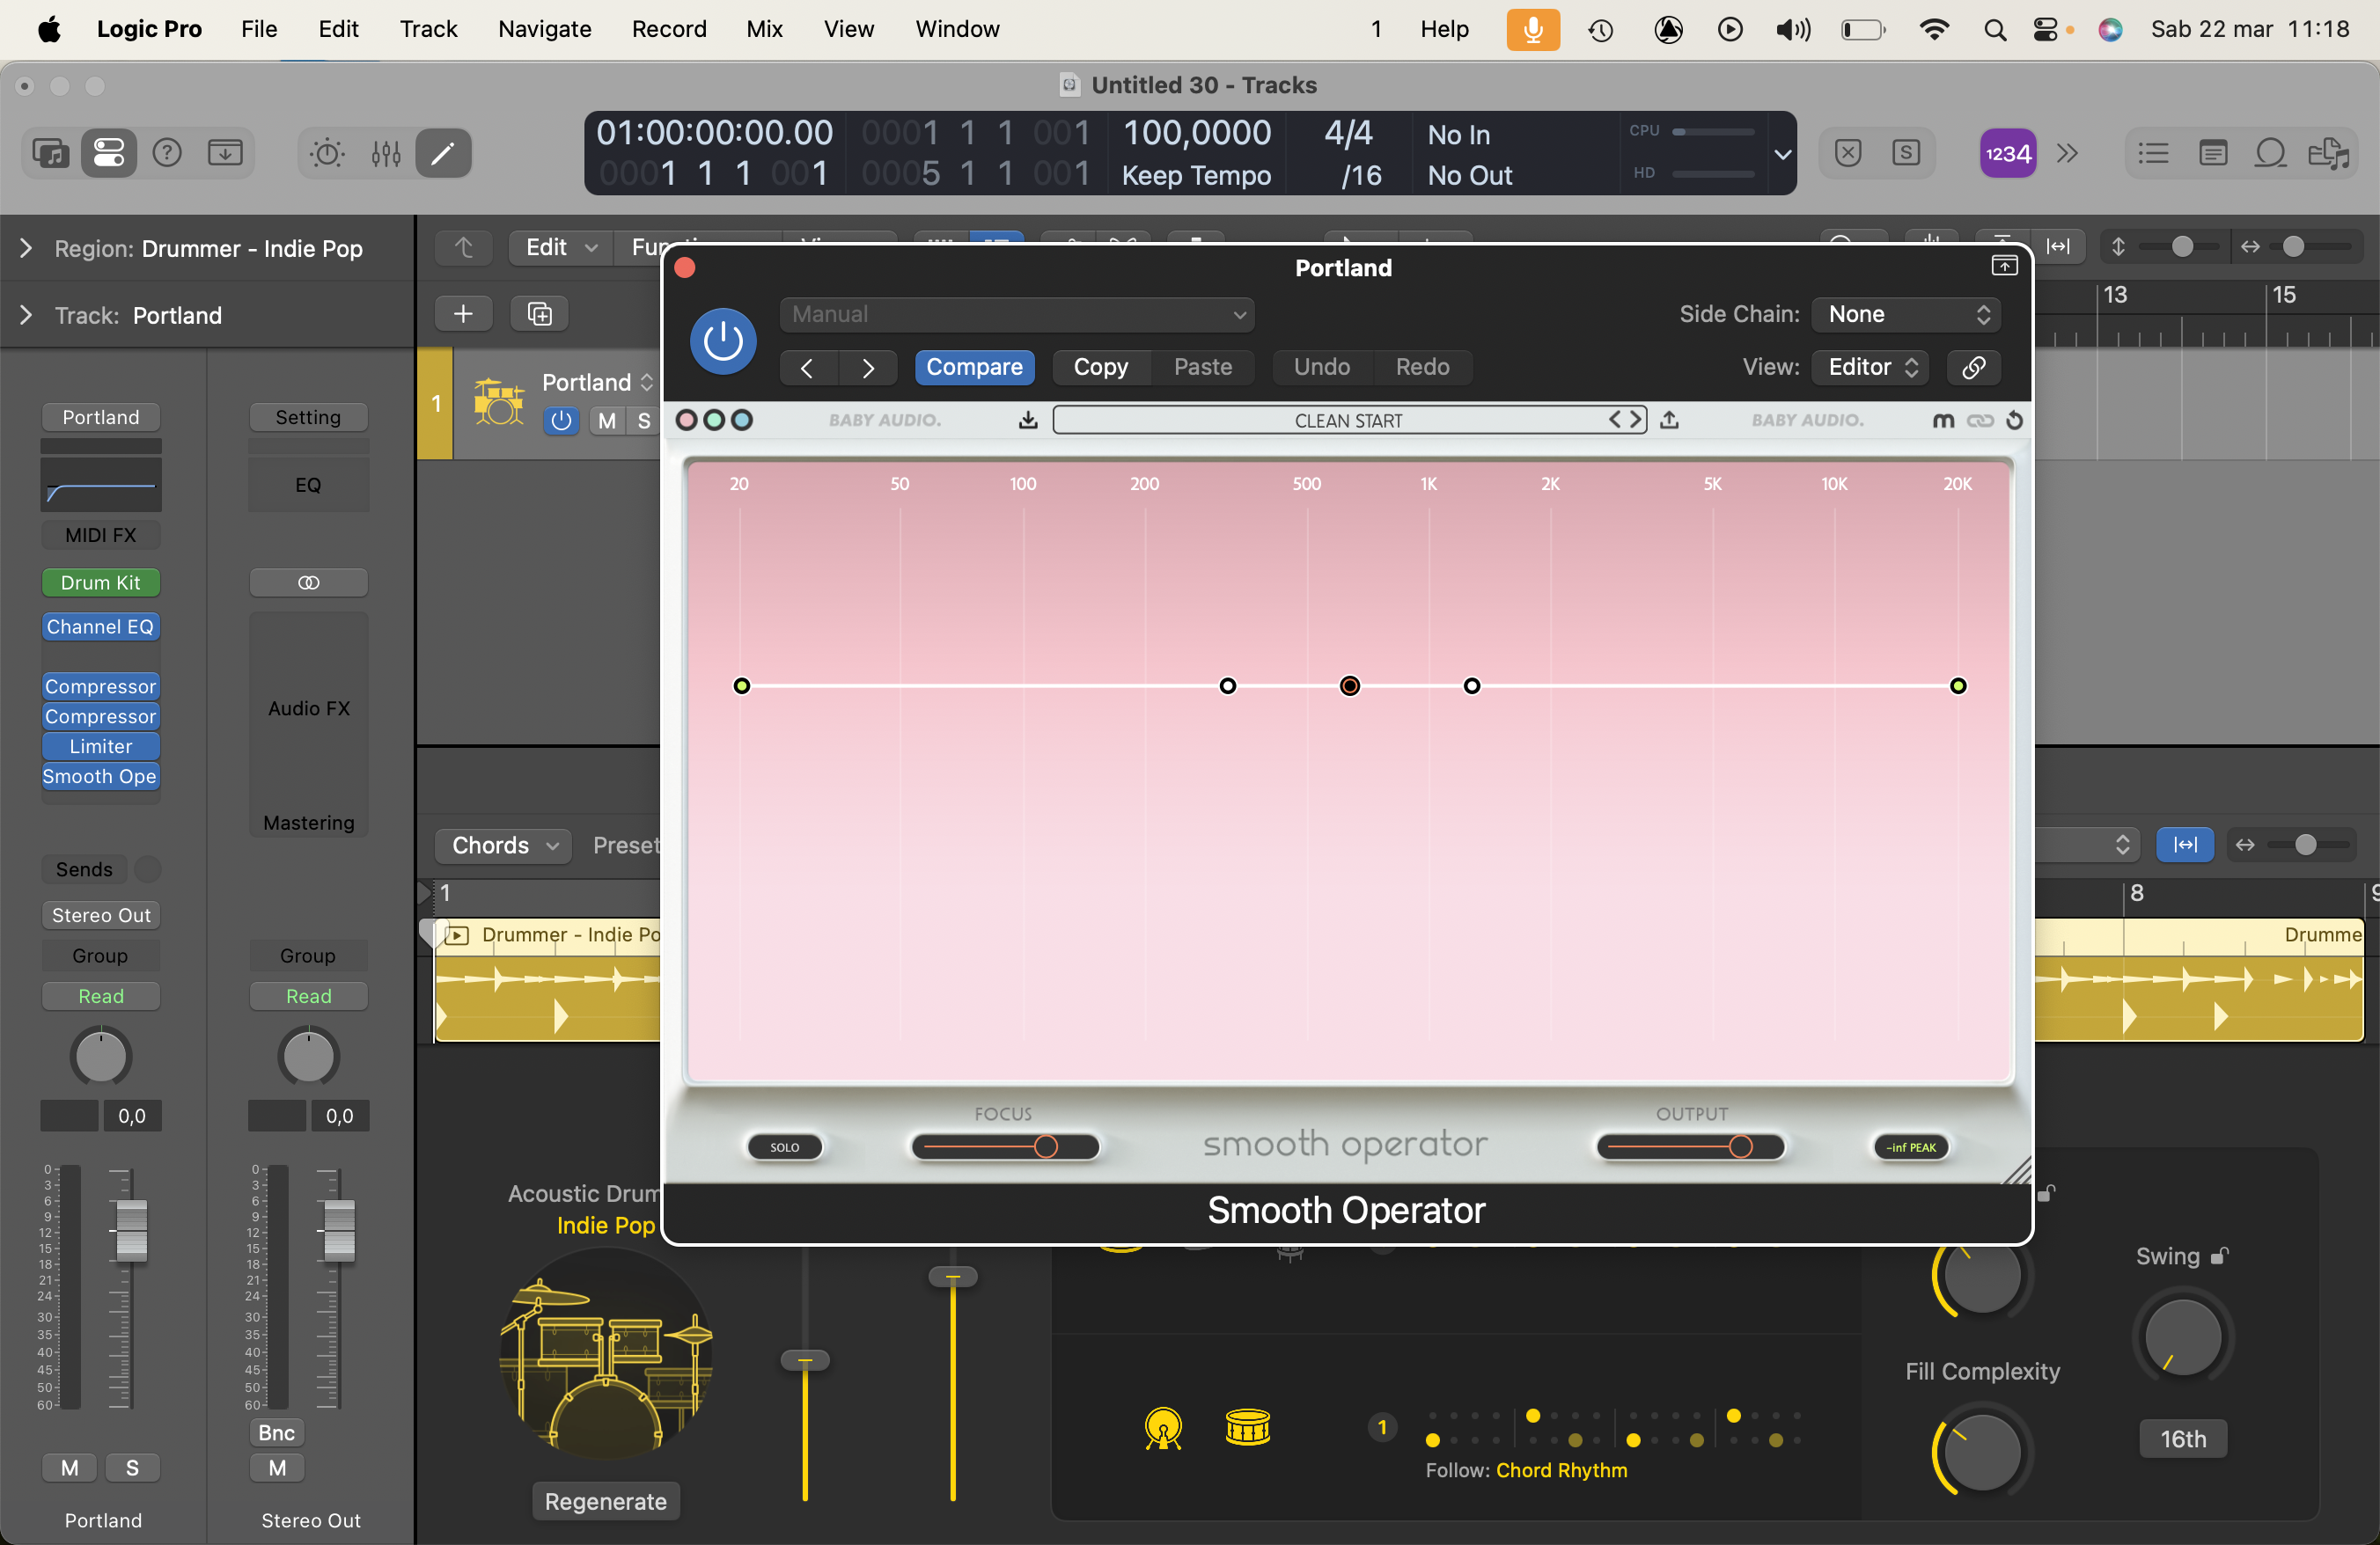Open Side Chain None dropdown
This screenshot has width=2380, height=1545.
pos(1906,315)
